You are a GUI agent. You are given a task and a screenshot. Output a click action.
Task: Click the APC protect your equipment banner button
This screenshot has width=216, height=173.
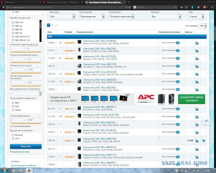(191, 99)
